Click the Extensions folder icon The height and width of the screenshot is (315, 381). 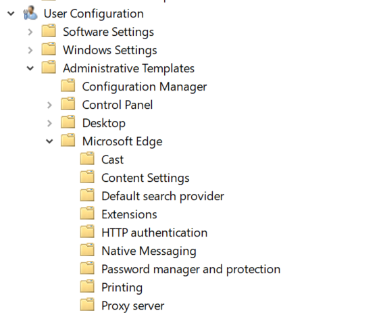pyautogui.click(x=87, y=214)
